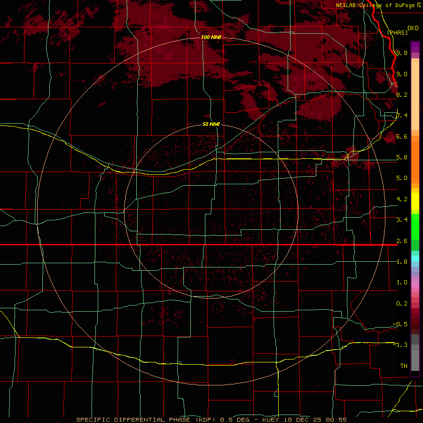The width and height of the screenshot is (423, 423).
Task: Click the 8.2 scale value
Action: [402, 94]
